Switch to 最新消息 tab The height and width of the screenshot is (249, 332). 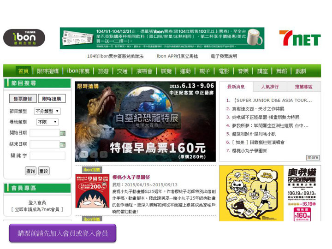[x=236, y=87]
